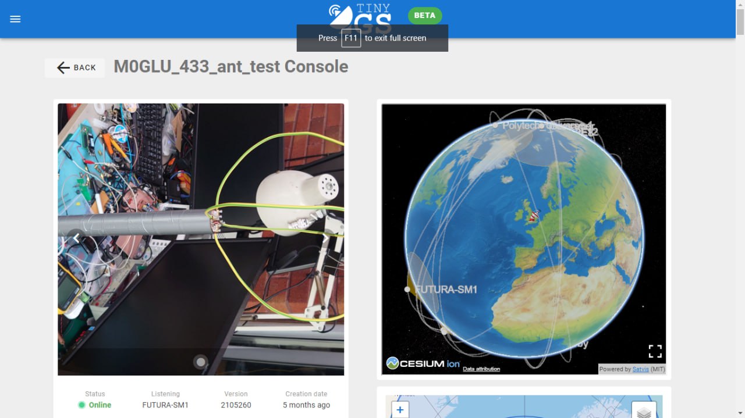Go back using the BACK button
This screenshot has width=745, height=418.
pos(76,67)
